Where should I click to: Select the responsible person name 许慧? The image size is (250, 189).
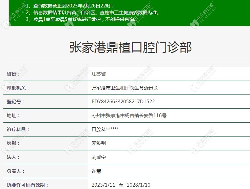pos(96,171)
